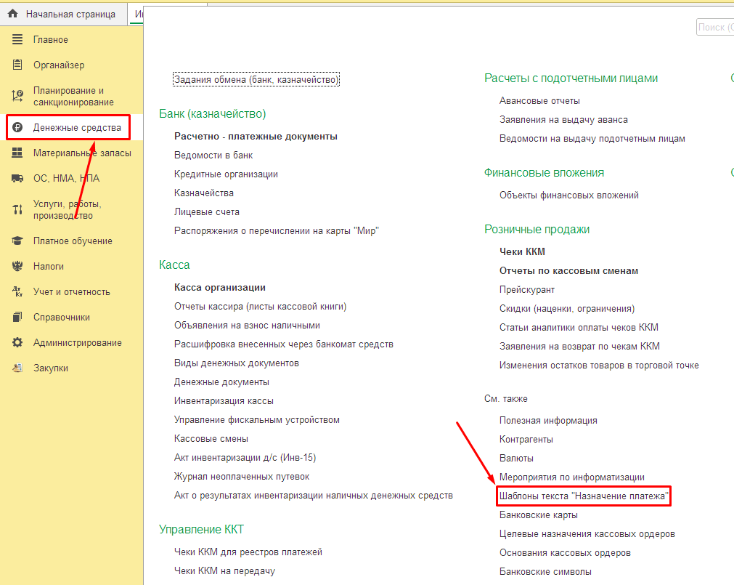Image resolution: width=734 pixels, height=585 pixels.
Task: Open Справочники section
Action: click(61, 318)
